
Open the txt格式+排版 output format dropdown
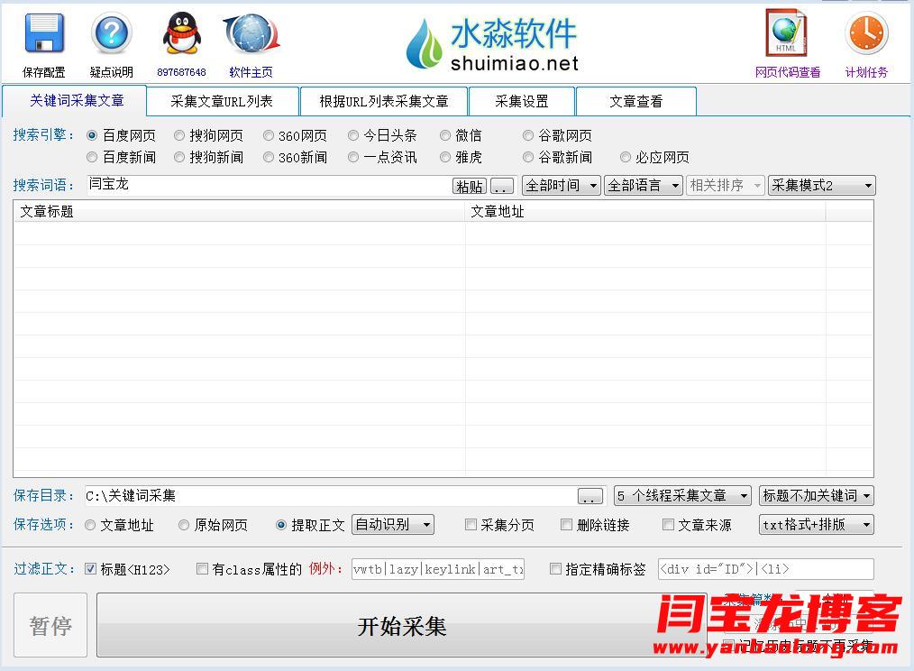point(815,524)
